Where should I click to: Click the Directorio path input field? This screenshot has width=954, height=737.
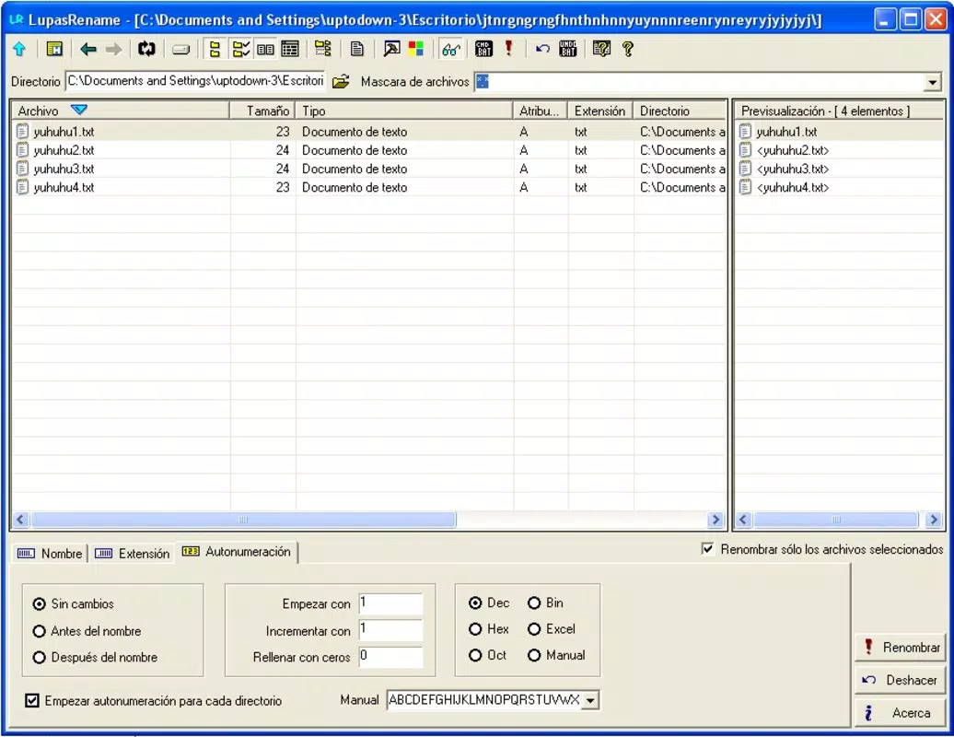click(195, 82)
